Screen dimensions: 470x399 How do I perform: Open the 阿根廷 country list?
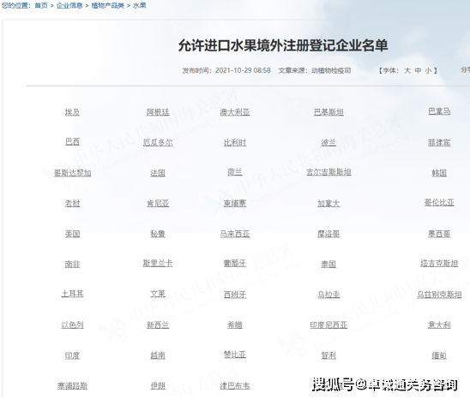coord(158,112)
